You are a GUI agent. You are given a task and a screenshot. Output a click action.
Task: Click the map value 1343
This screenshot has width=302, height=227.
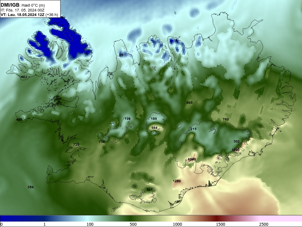point(192,159)
